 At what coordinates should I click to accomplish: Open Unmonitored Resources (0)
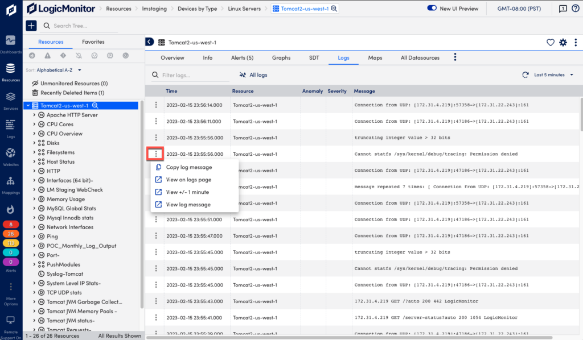(70, 84)
